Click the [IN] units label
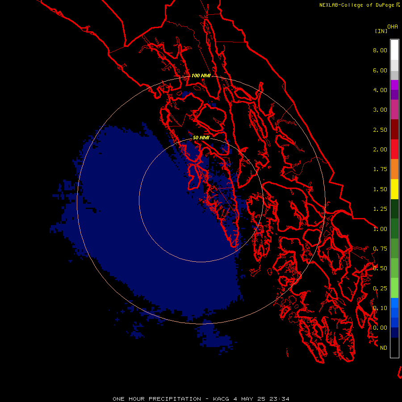The height and width of the screenshot is (402, 402). (x=381, y=31)
